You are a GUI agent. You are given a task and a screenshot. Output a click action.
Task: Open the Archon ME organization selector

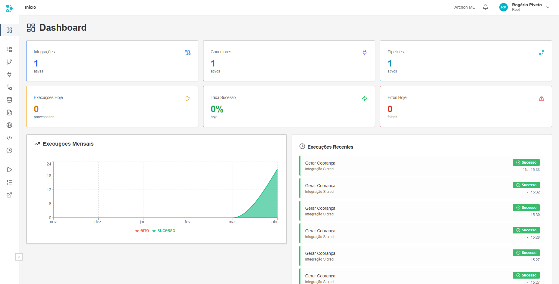(x=464, y=7)
